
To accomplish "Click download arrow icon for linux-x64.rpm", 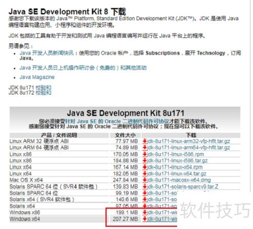I will pos(145,167).
